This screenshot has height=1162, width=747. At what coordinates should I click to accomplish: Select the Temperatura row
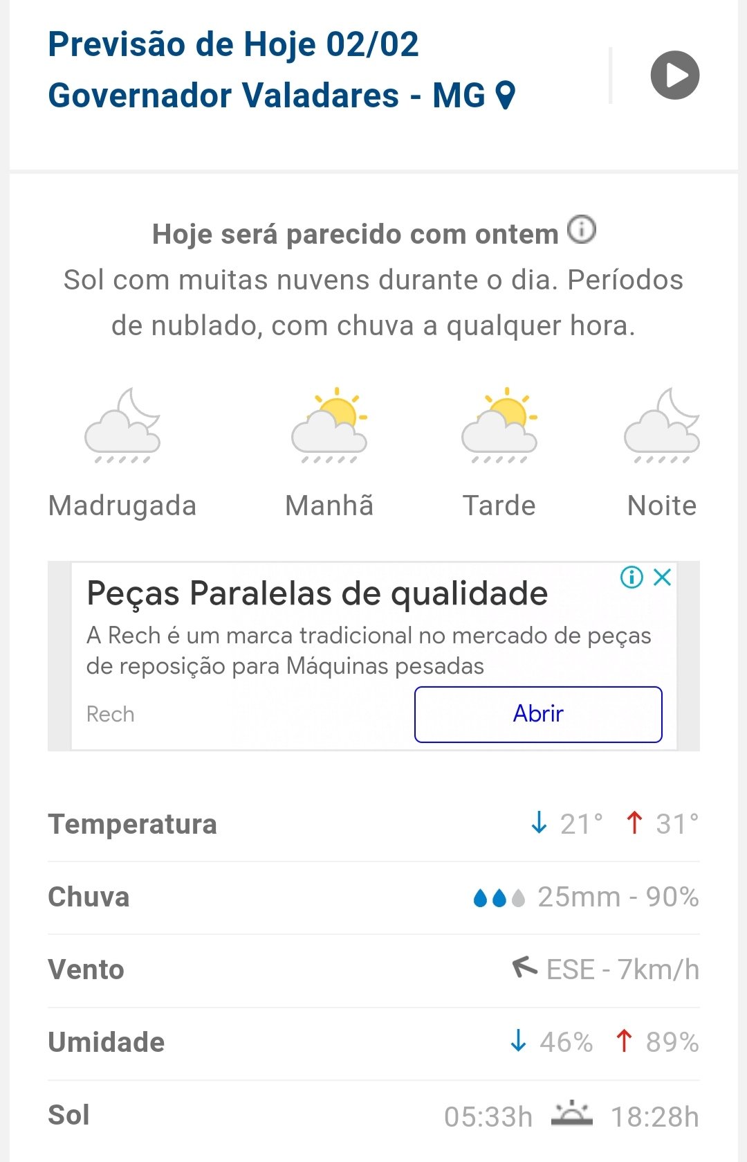coord(373,824)
